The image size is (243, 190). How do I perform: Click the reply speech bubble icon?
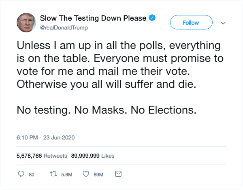tap(22, 174)
